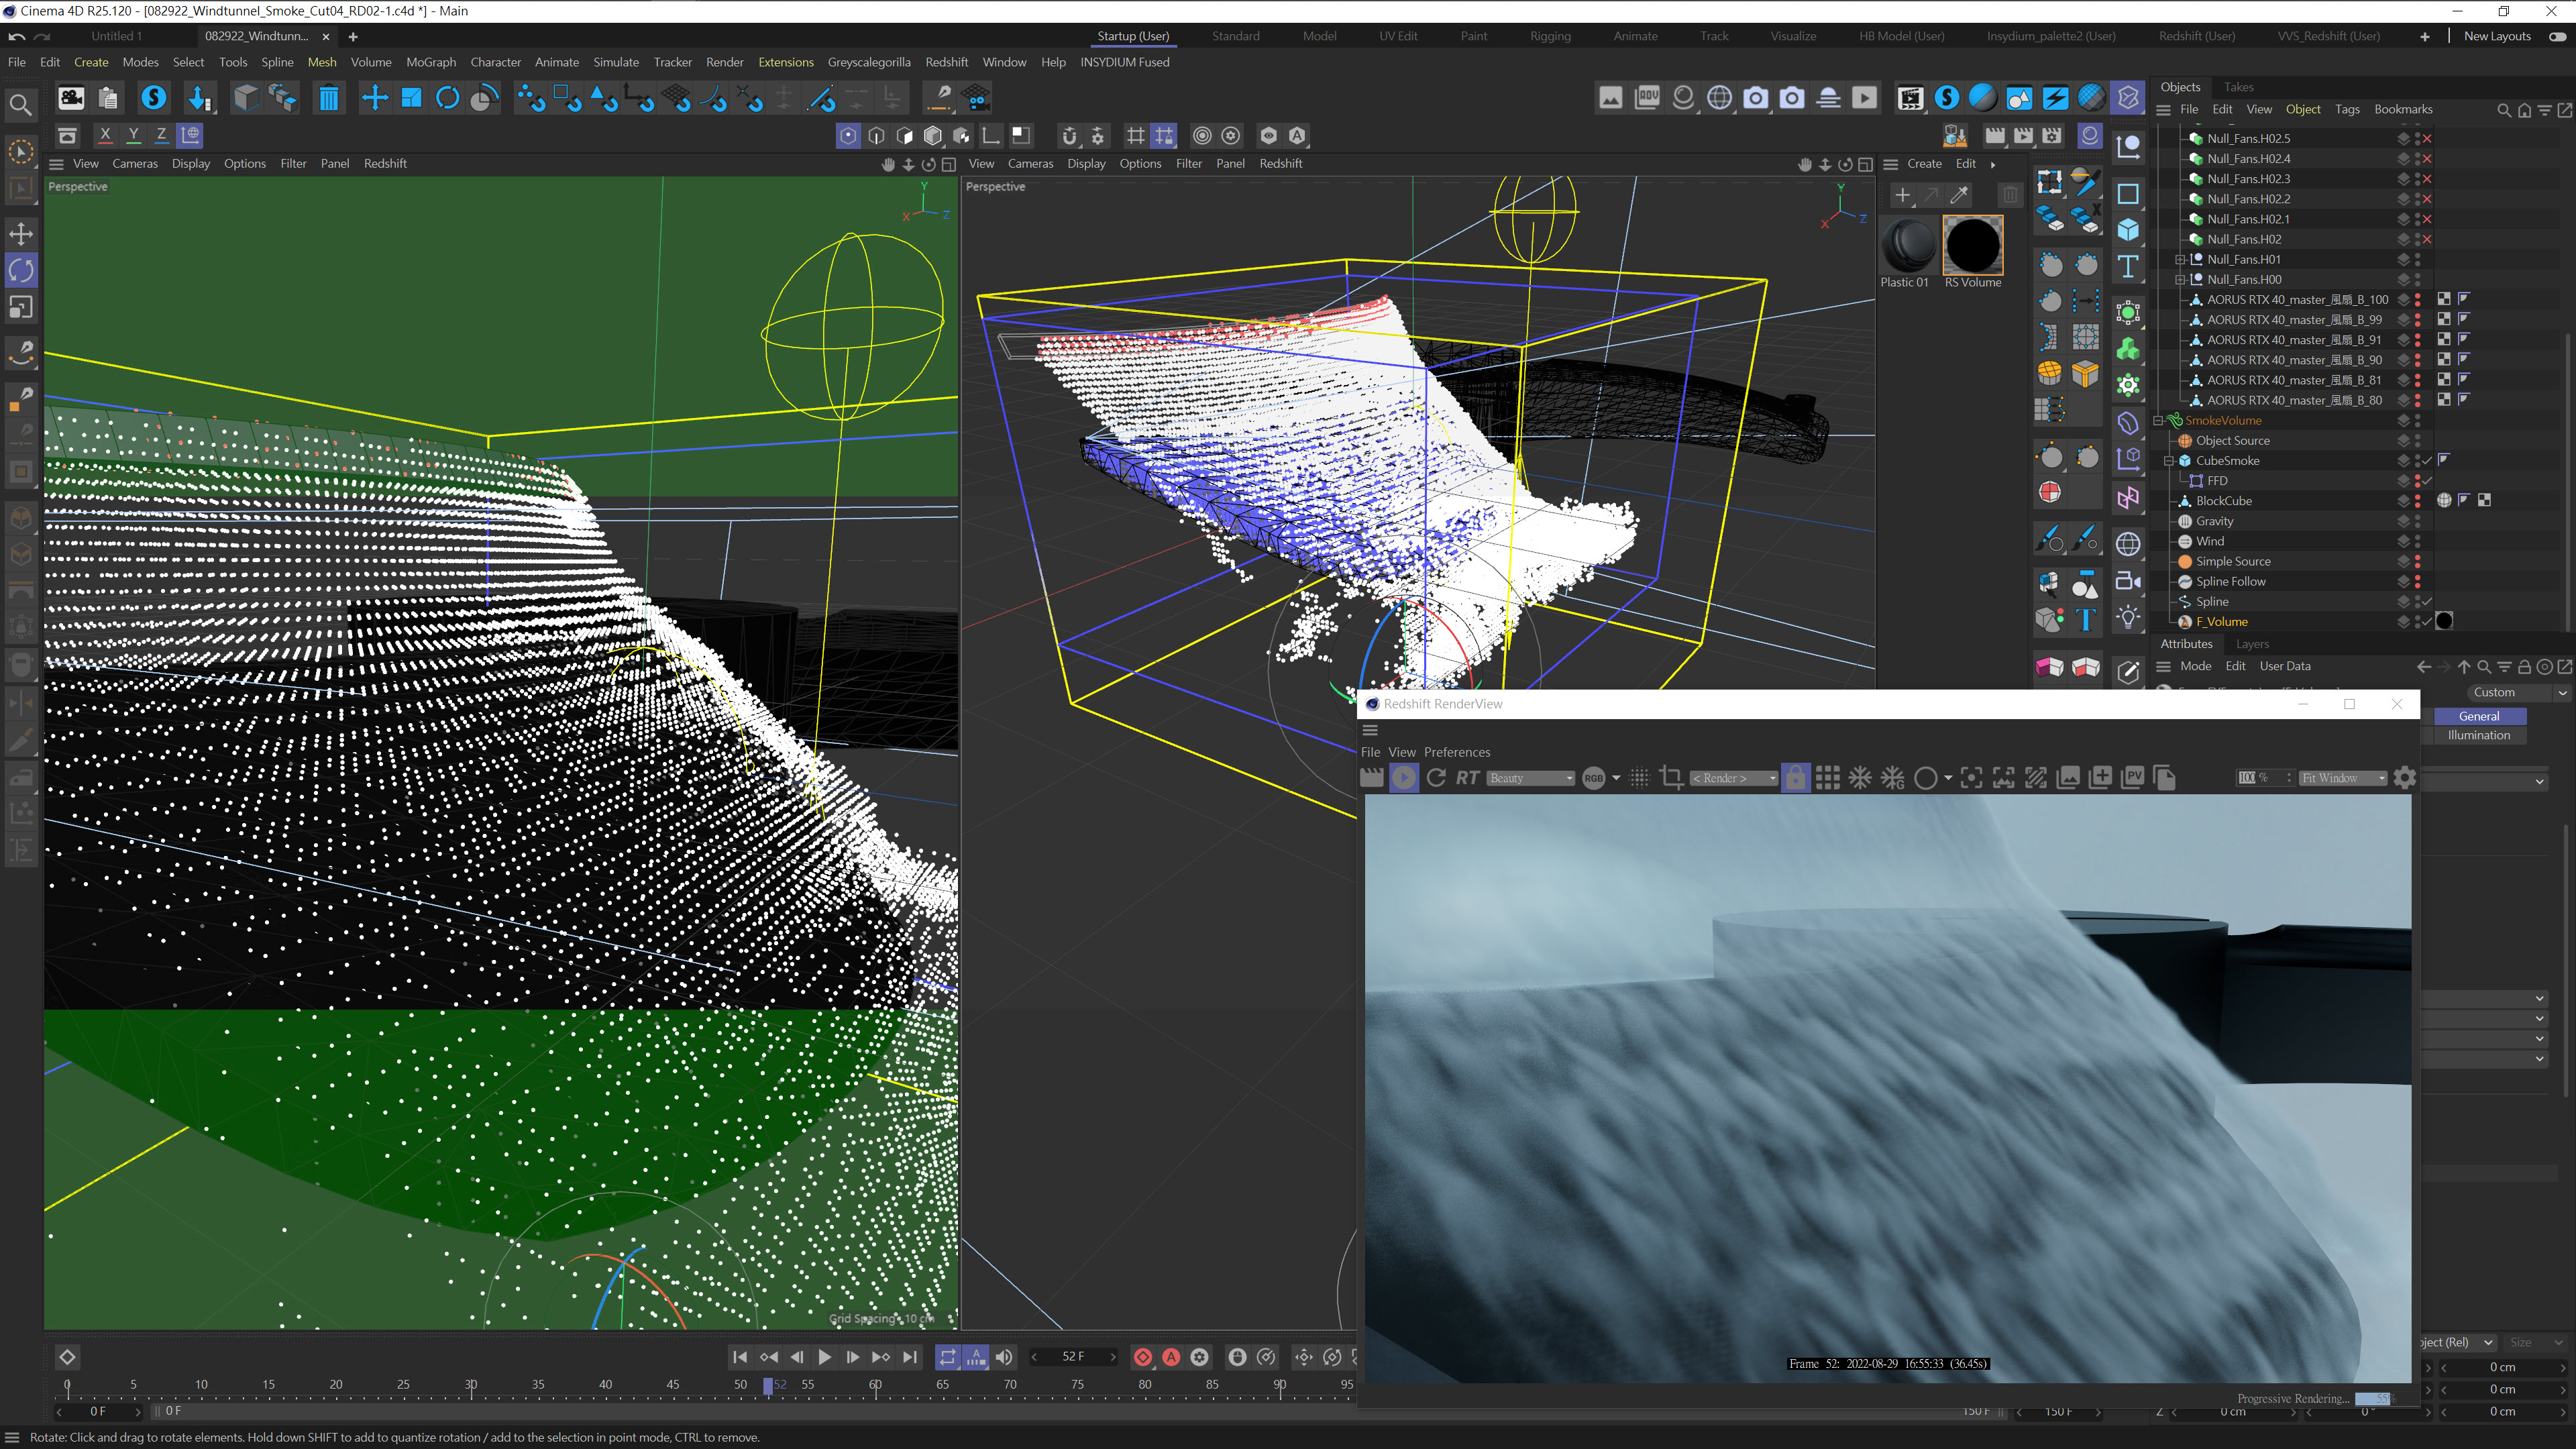Image resolution: width=2576 pixels, height=1449 pixels.
Task: Toggle the New Layouts switch
Action: point(2557,36)
